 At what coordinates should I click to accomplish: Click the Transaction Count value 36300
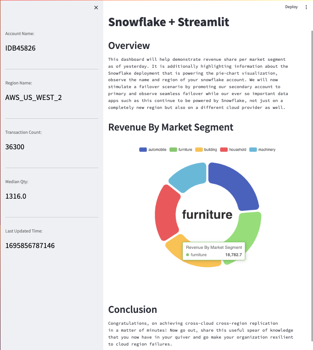pos(15,147)
